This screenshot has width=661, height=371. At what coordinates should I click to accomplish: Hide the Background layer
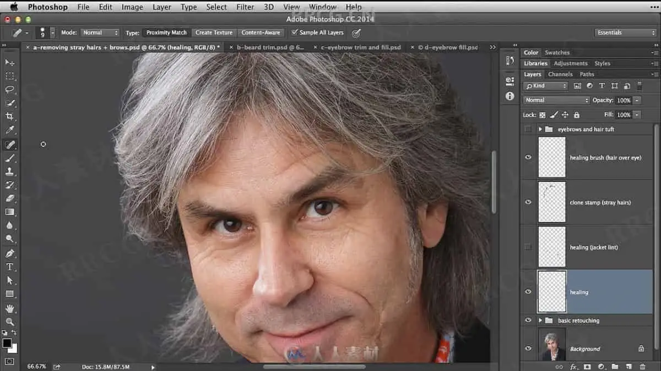coord(528,348)
